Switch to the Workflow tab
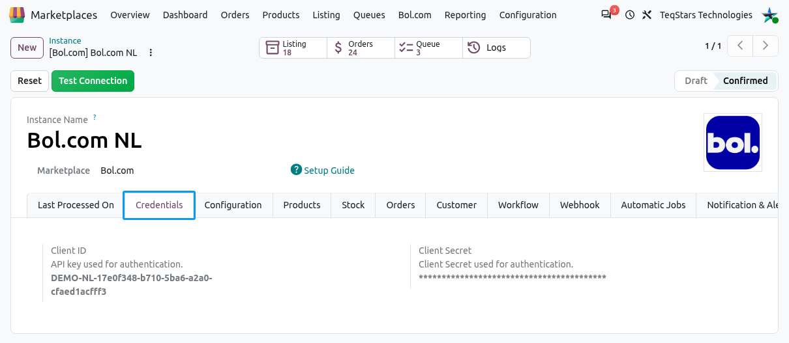 [518, 205]
